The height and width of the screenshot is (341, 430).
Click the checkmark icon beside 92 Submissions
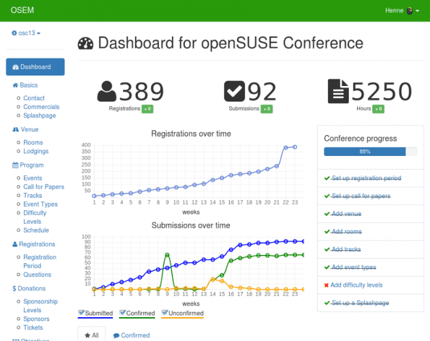[235, 91]
